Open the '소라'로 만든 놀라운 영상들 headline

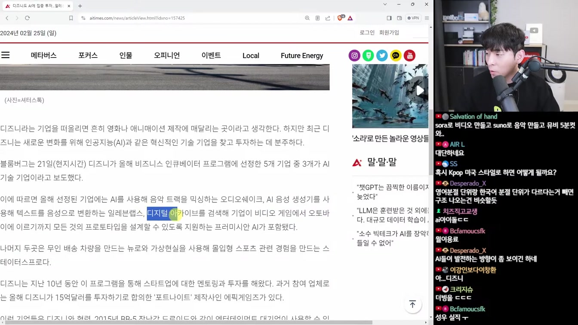click(390, 138)
